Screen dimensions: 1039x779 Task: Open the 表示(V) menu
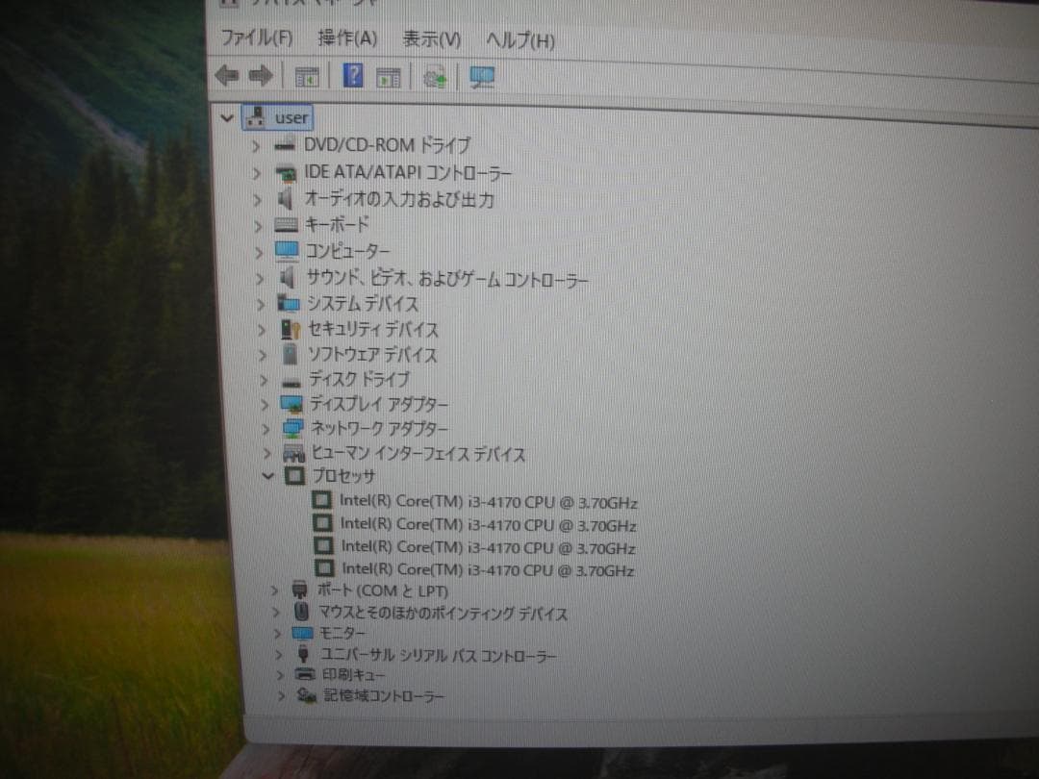pyautogui.click(x=432, y=40)
